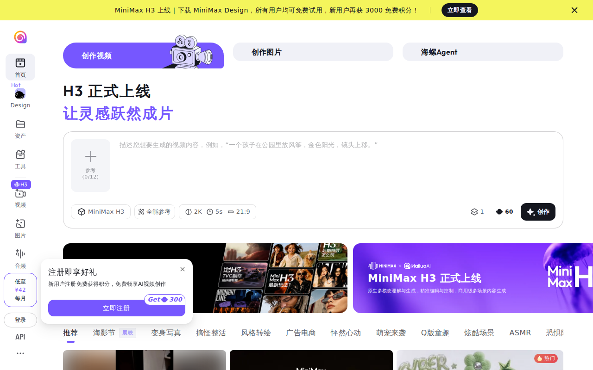Open the more options ellipsis in sidebar
This screenshot has height=370, width=593.
tap(20, 353)
